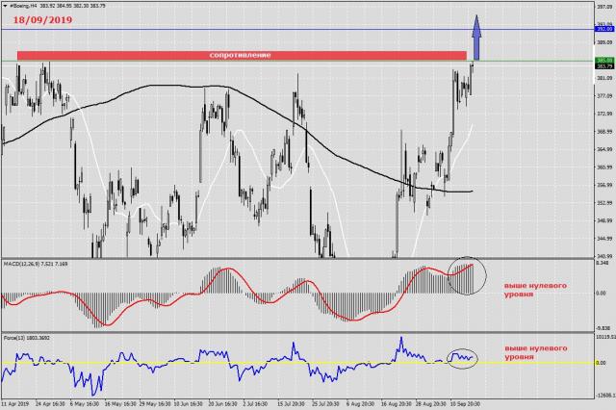The width and height of the screenshot is (616, 410).
Task: Click the chart menu triangle beside #Boeing
Action: click(5, 4)
